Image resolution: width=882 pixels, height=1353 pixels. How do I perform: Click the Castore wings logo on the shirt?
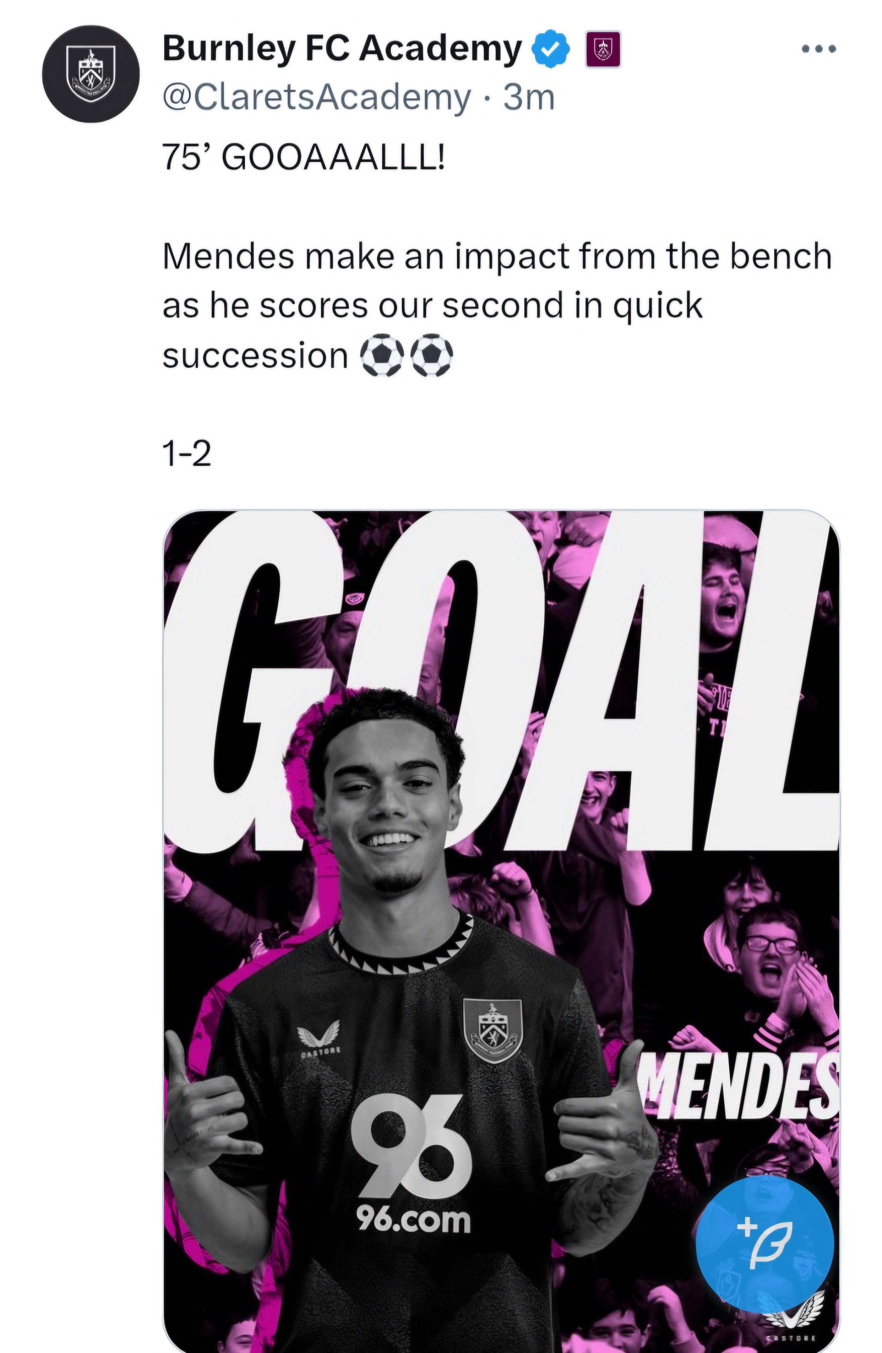click(x=319, y=1036)
